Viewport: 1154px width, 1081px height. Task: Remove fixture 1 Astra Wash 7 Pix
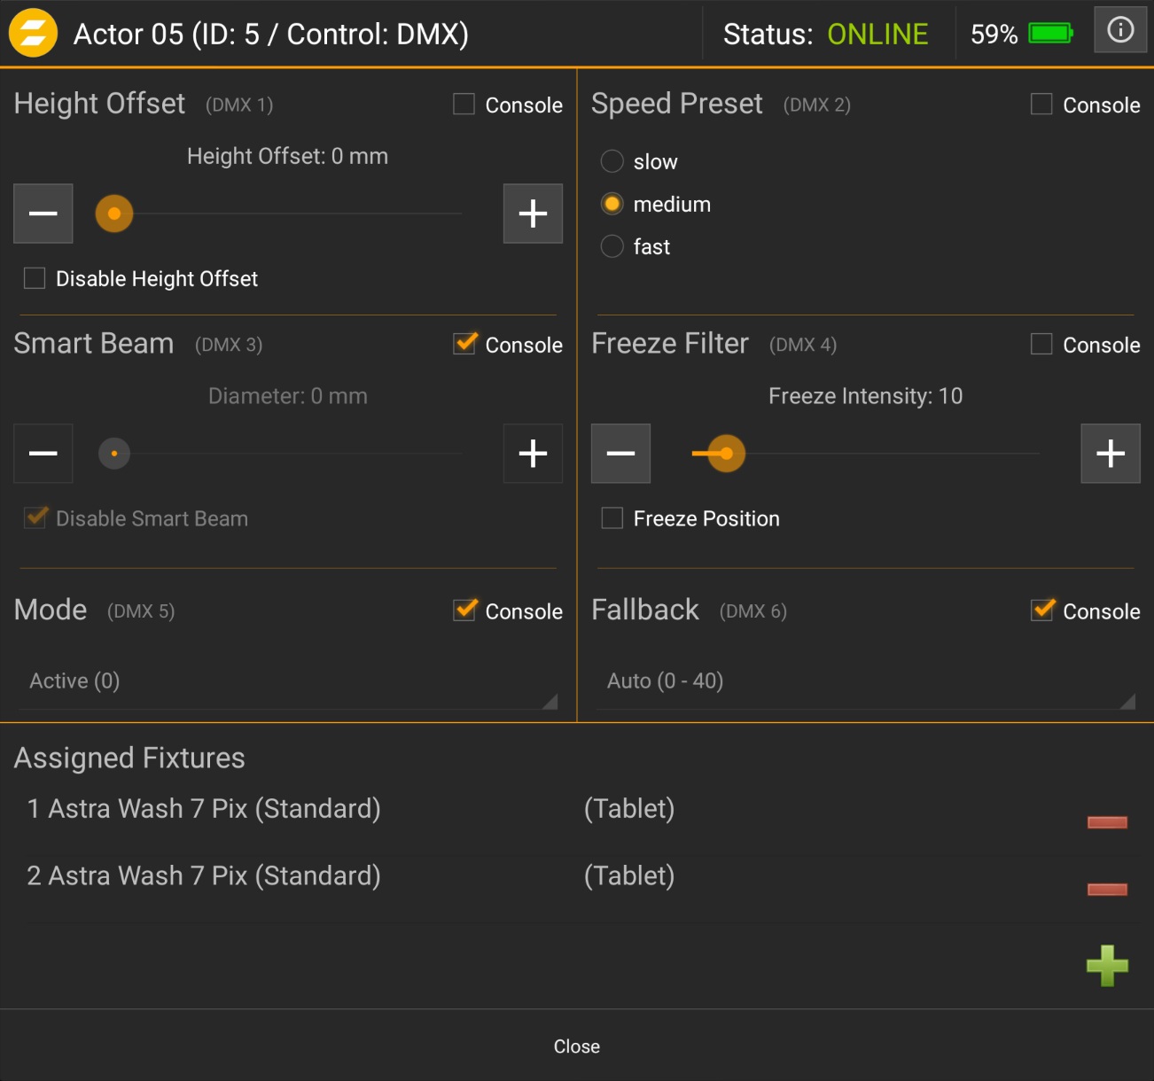pyautogui.click(x=1107, y=822)
